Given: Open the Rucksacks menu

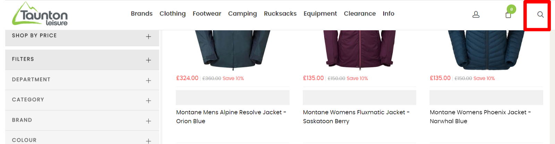Looking at the screenshot, I should click(x=280, y=14).
